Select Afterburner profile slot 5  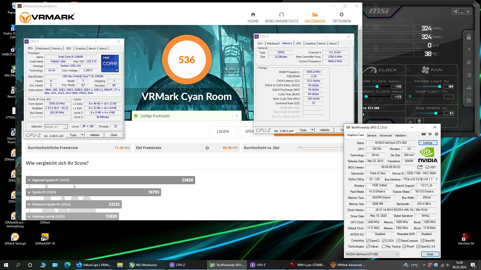(x=469, y=100)
